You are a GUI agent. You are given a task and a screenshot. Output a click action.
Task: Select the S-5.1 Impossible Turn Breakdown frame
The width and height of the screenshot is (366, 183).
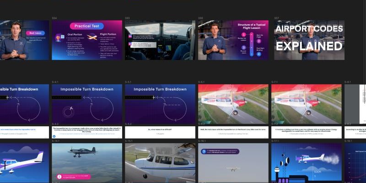click(160, 104)
